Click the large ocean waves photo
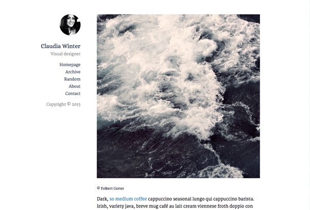Image resolution: width=310 pixels, height=210 pixels. pyautogui.click(x=179, y=96)
